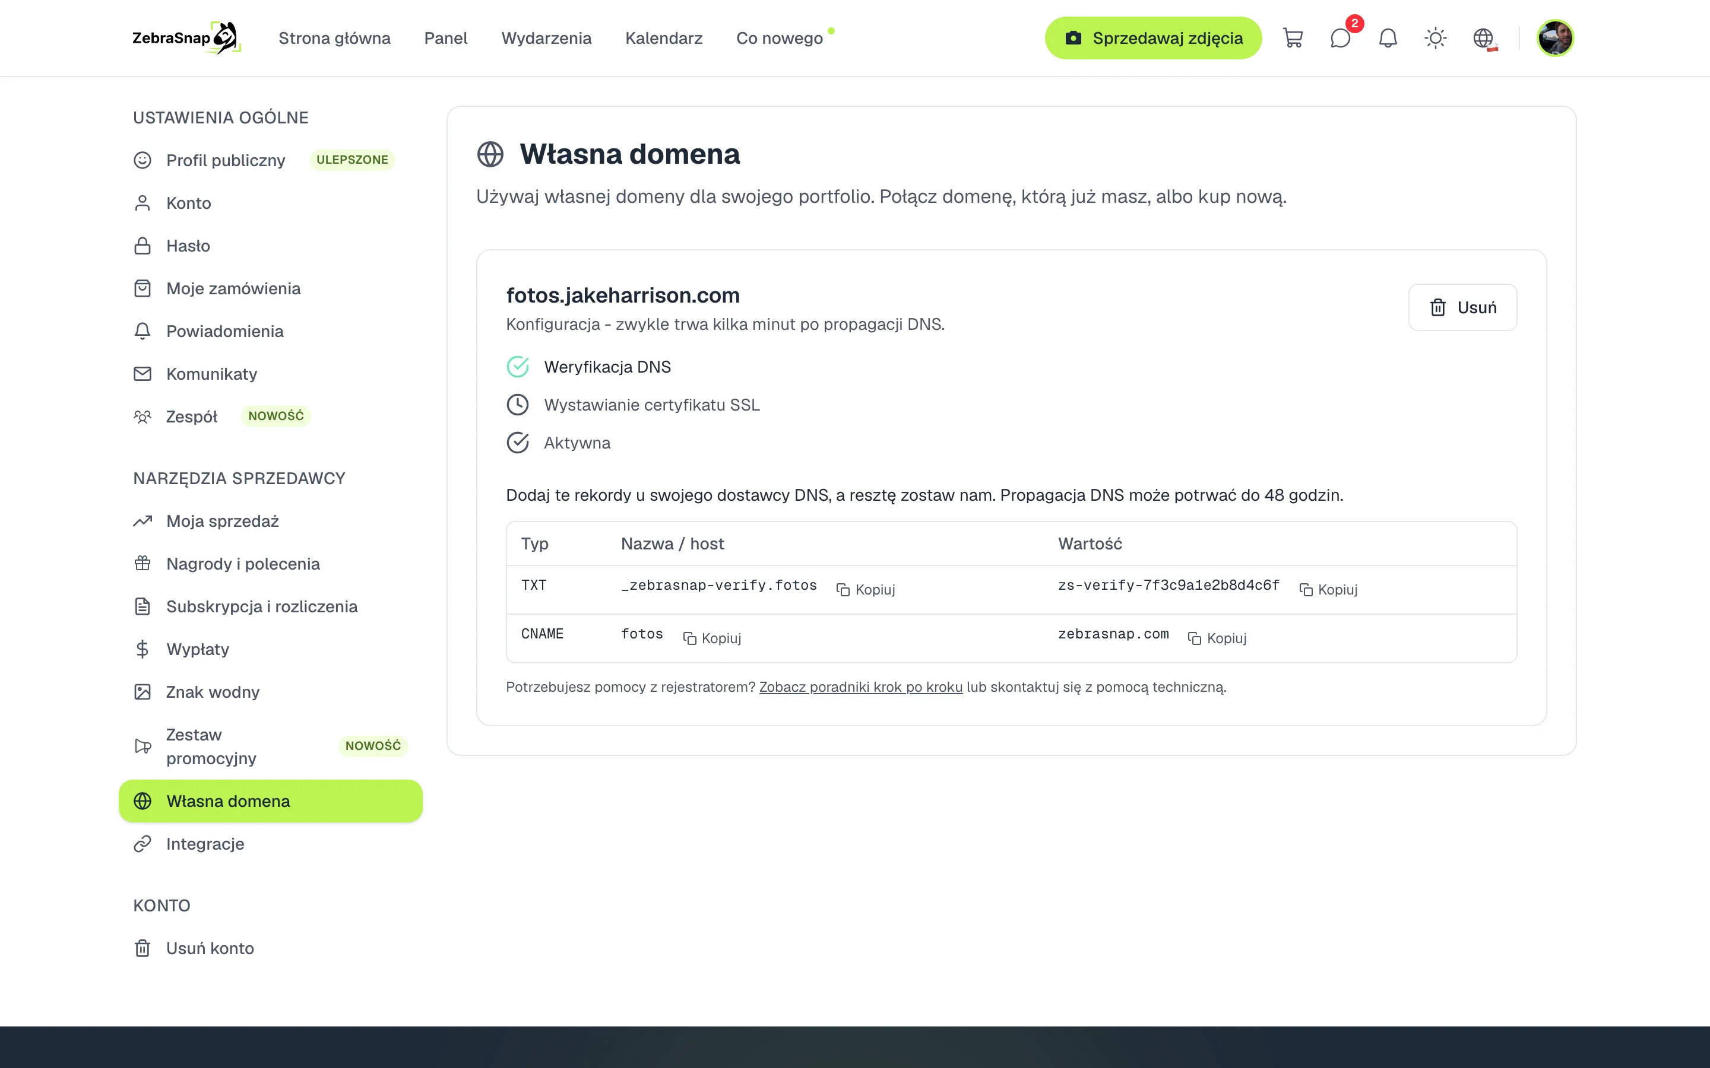The width and height of the screenshot is (1710, 1068).
Task: Open Powiadomienia in sidebar
Action: coord(271,331)
